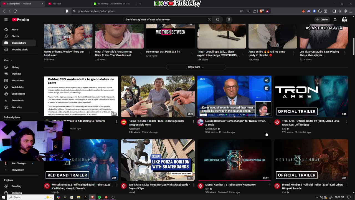The image size is (355, 200).
Task: Open the Brave Rewards triangle icon
Action: [x=267, y=11]
